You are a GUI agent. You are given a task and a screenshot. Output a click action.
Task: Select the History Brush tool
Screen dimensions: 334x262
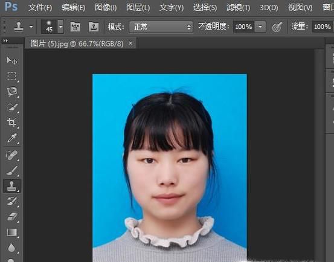click(12, 202)
